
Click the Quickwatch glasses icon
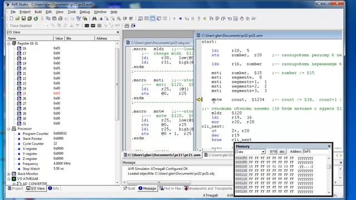point(254,18)
